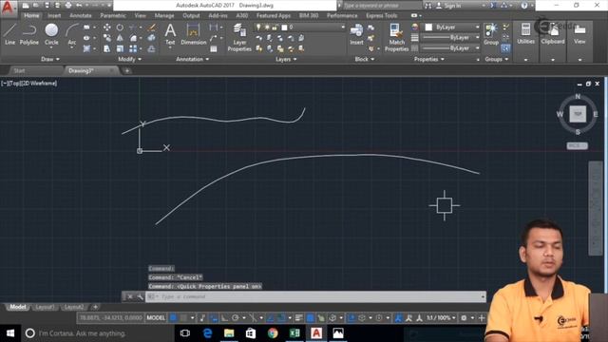Screen dimensions: 608x342
Task: Open the linetype ByLayer dropdown
Action: pos(450,48)
